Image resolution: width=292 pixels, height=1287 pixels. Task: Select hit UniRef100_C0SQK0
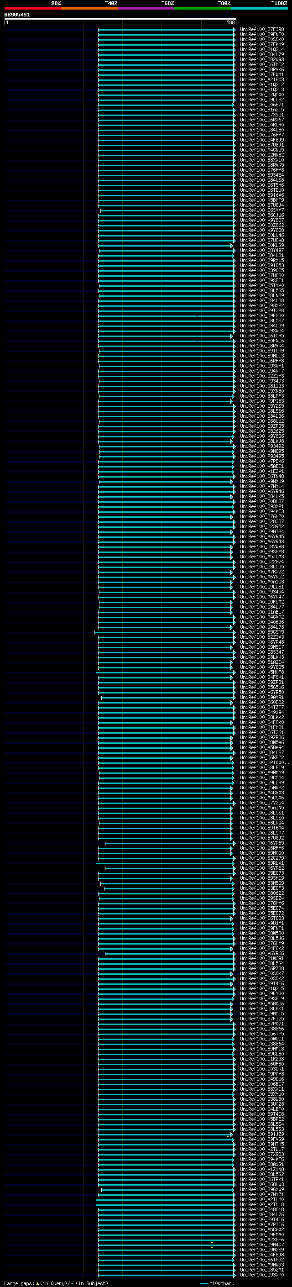[261, 39]
